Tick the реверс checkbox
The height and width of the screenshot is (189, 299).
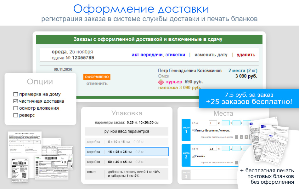pyautogui.click(x=16, y=115)
